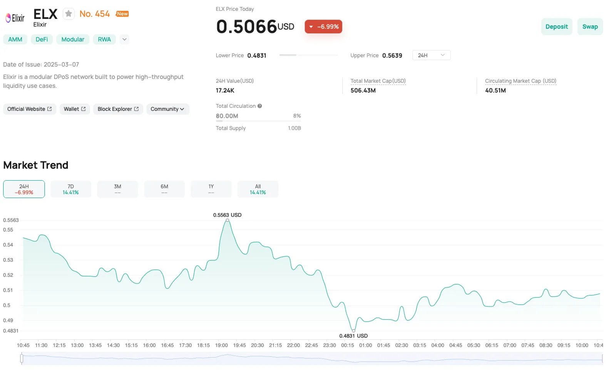Click the 00:15 time label on chart axis
Viewport: 616px width, 377px height.
click(348, 345)
